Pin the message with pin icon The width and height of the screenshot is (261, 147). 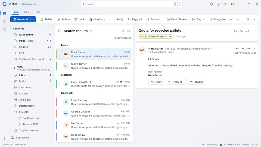coord(231,19)
